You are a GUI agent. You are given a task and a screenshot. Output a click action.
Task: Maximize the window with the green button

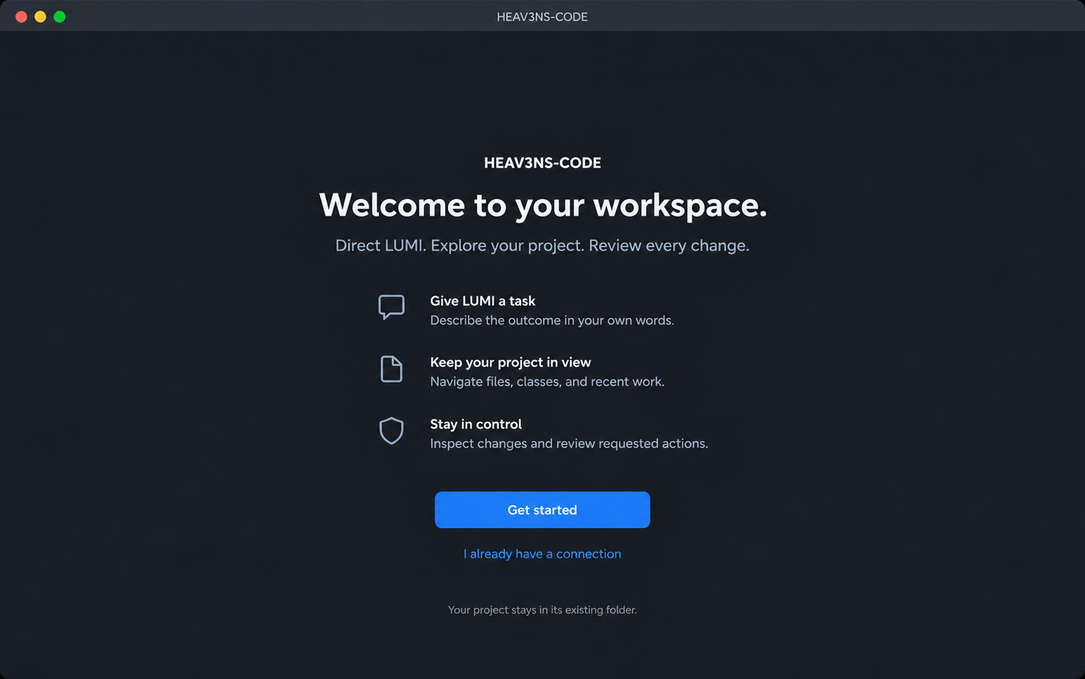coord(60,16)
